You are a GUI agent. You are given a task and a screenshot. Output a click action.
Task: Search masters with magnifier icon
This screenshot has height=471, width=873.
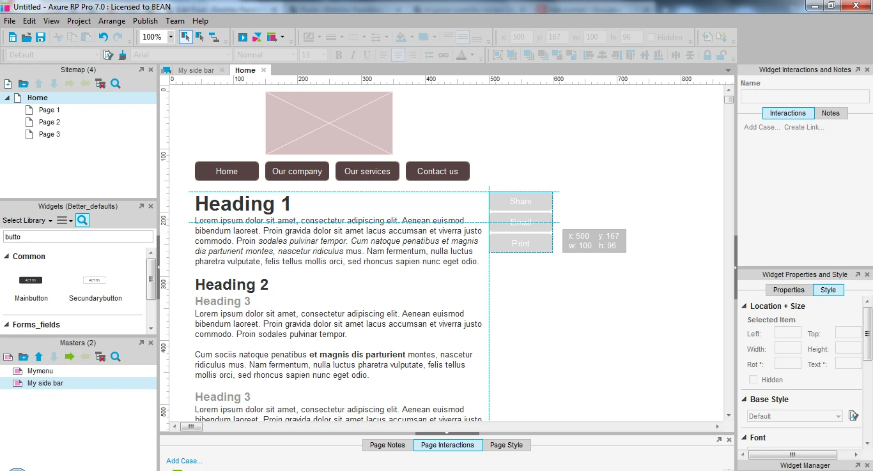coord(116,357)
